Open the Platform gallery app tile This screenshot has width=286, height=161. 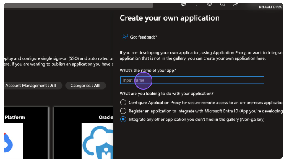pyautogui.click(x=26, y=133)
